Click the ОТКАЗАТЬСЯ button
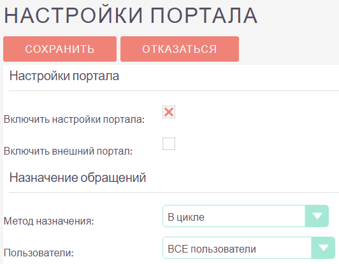 (180, 49)
